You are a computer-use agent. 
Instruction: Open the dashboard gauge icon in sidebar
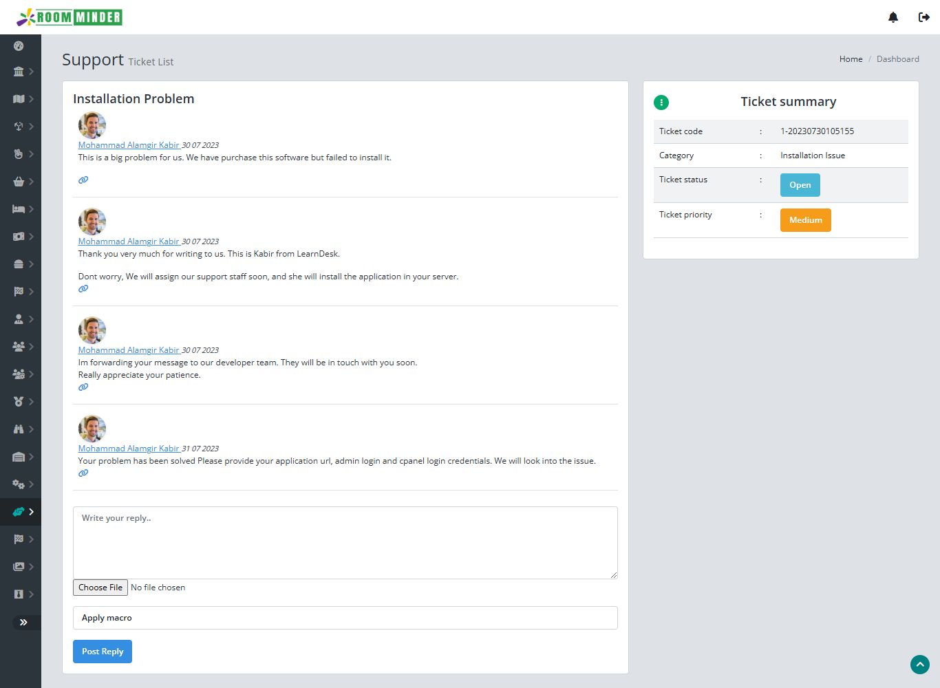[x=19, y=46]
